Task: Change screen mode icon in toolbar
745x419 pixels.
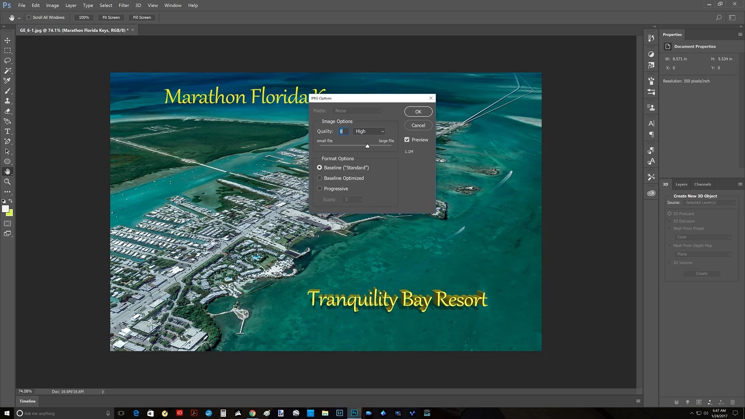Action: (7, 234)
